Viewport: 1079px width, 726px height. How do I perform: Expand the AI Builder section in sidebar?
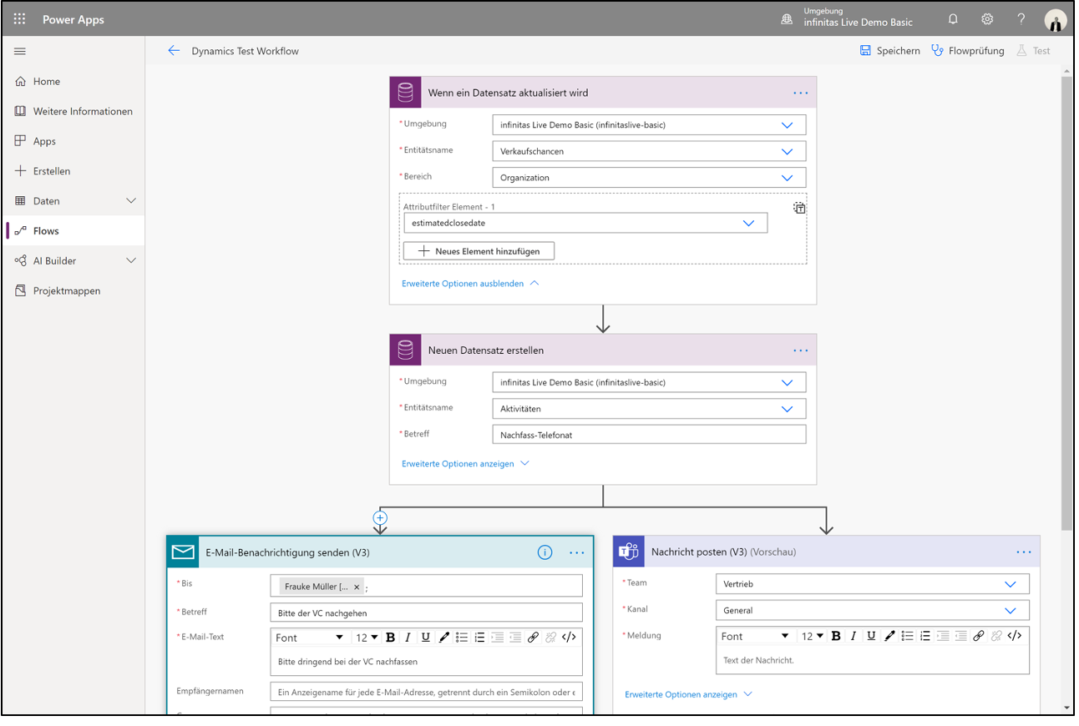pyautogui.click(x=130, y=261)
